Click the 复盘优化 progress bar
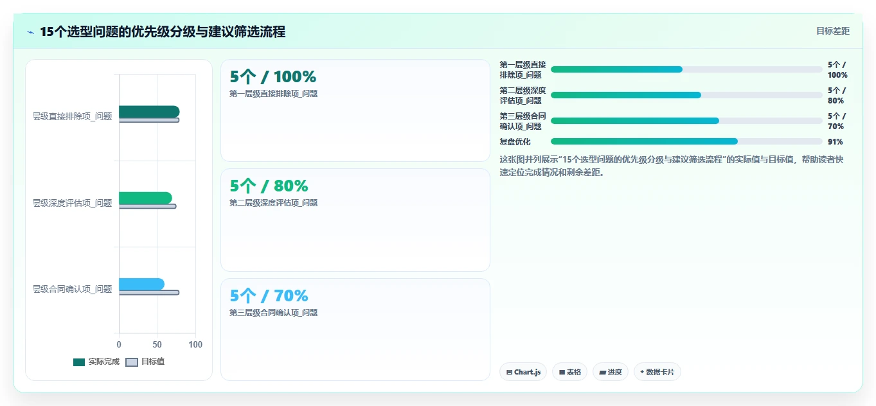Viewport: 876px width, 406px height. [686, 141]
